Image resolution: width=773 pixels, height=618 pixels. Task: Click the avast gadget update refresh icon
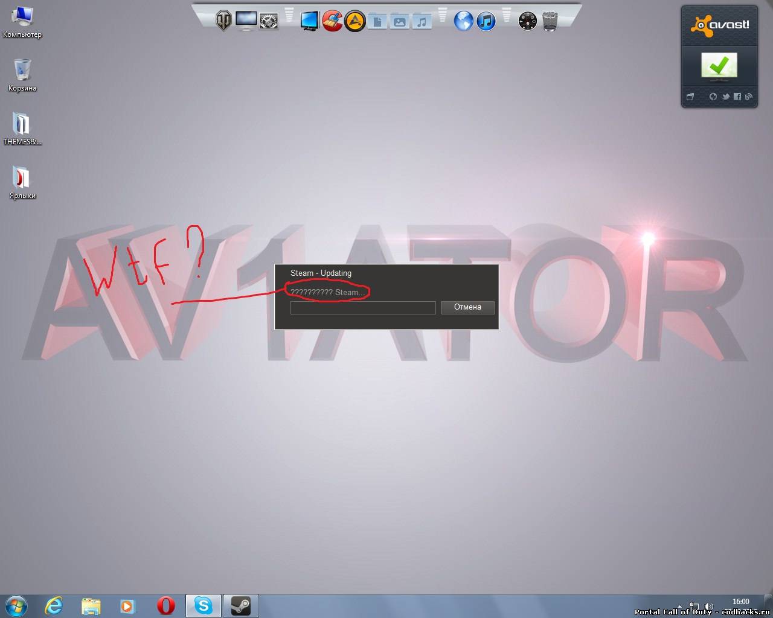click(x=713, y=97)
